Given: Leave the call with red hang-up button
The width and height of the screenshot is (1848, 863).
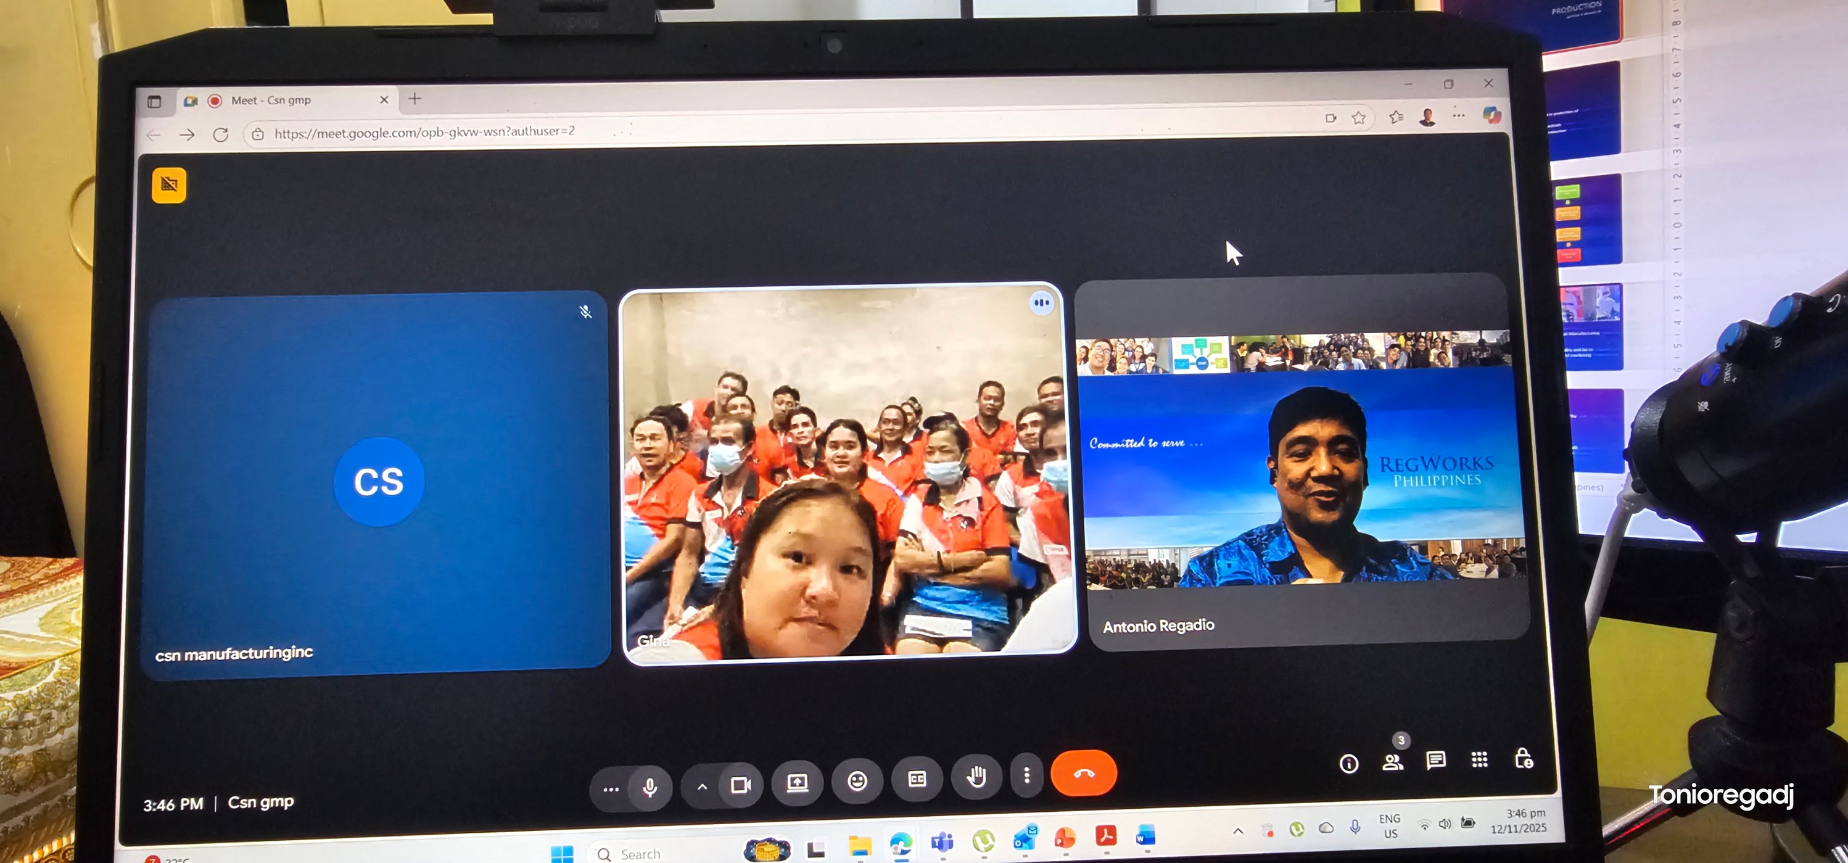Looking at the screenshot, I should tap(1083, 774).
